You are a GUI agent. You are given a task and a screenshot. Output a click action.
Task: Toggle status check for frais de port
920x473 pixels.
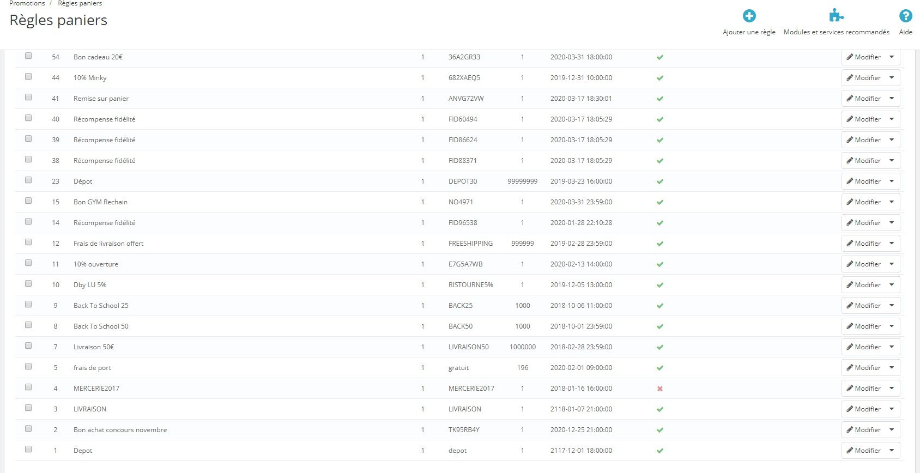pos(660,368)
